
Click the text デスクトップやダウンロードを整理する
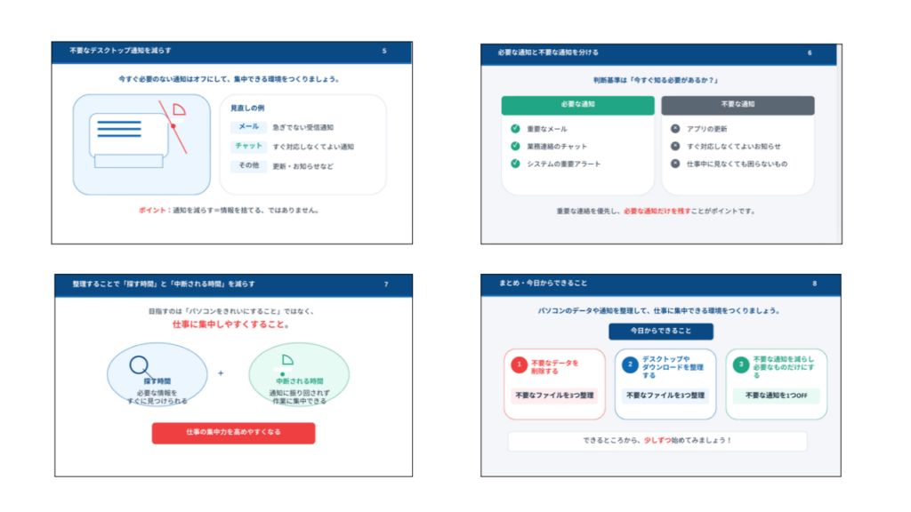tap(673, 367)
